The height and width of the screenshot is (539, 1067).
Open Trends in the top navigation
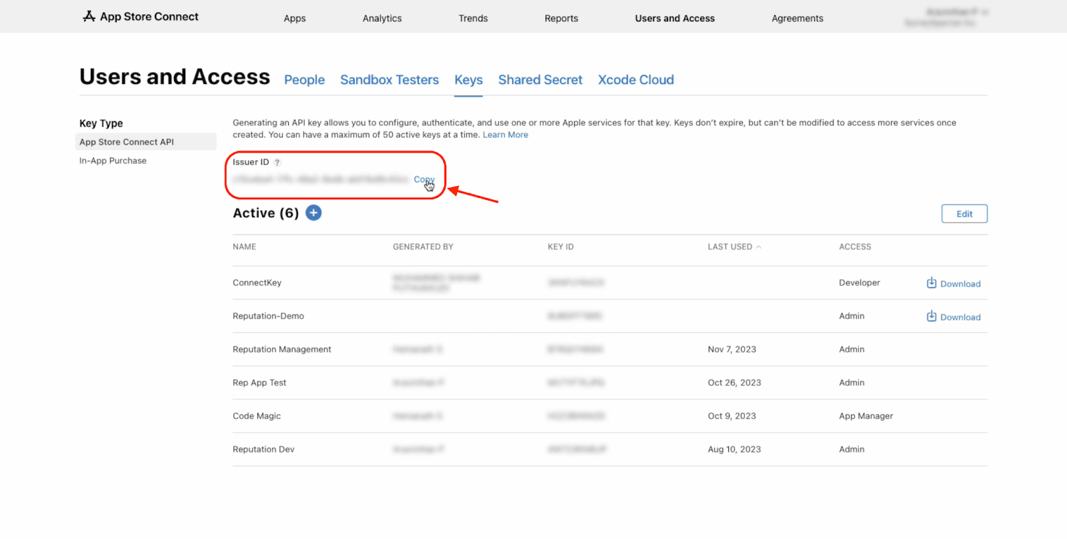coord(473,19)
